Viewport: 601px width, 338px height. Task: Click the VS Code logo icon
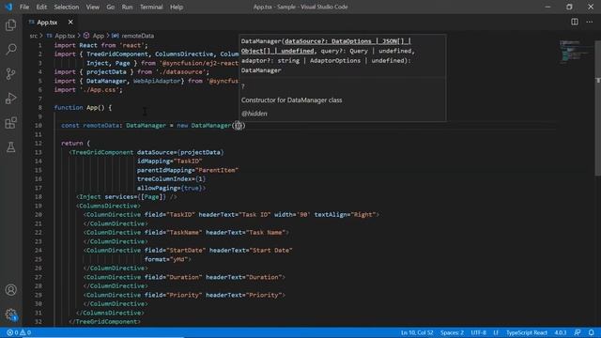(x=8, y=7)
